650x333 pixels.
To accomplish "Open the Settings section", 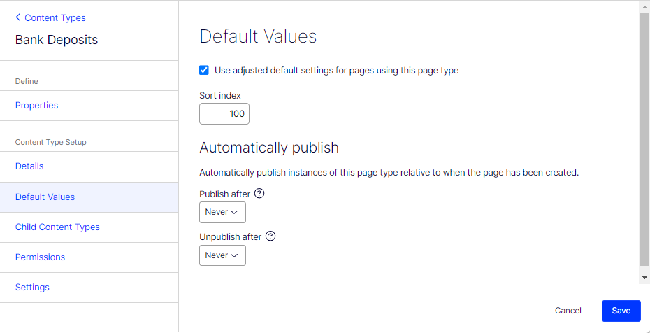I will coord(32,287).
